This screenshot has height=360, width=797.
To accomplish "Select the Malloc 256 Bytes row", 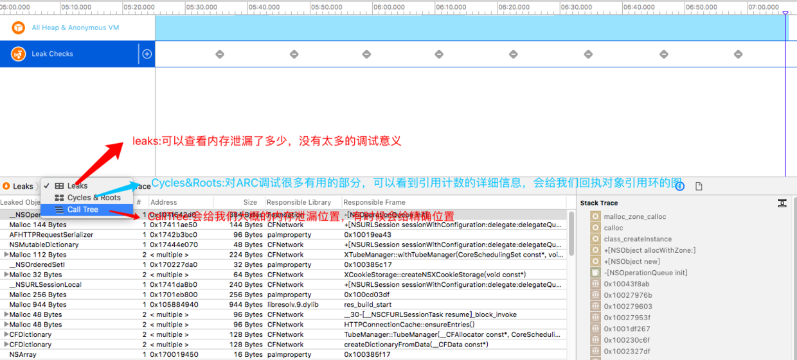I will (x=283, y=295).
